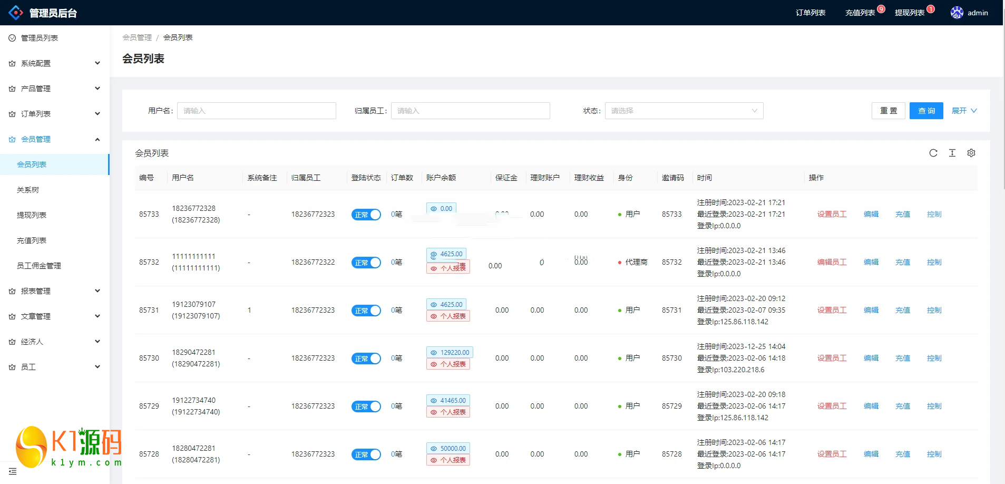Viewport: 1005px width, 484px height.
Task: Click the sidebar collapse icon at bottom left
Action: coord(13,471)
